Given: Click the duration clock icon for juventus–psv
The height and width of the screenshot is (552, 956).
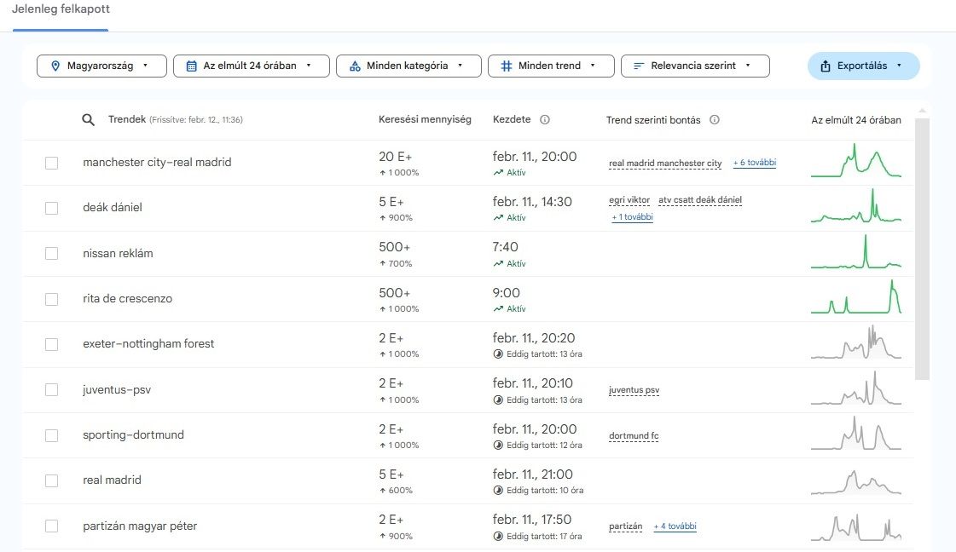Looking at the screenshot, I should coord(498,400).
